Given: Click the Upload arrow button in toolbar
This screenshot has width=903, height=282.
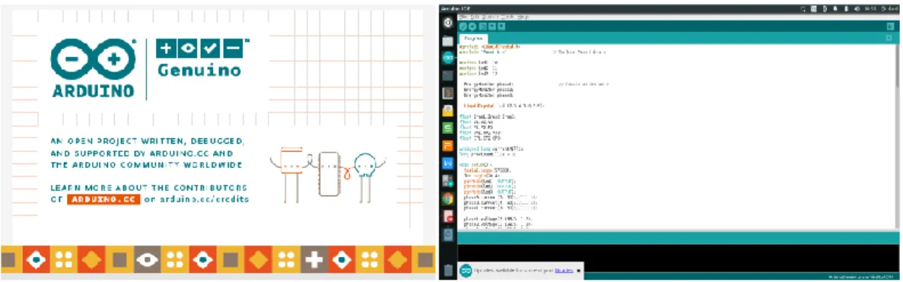Looking at the screenshot, I should point(472,27).
